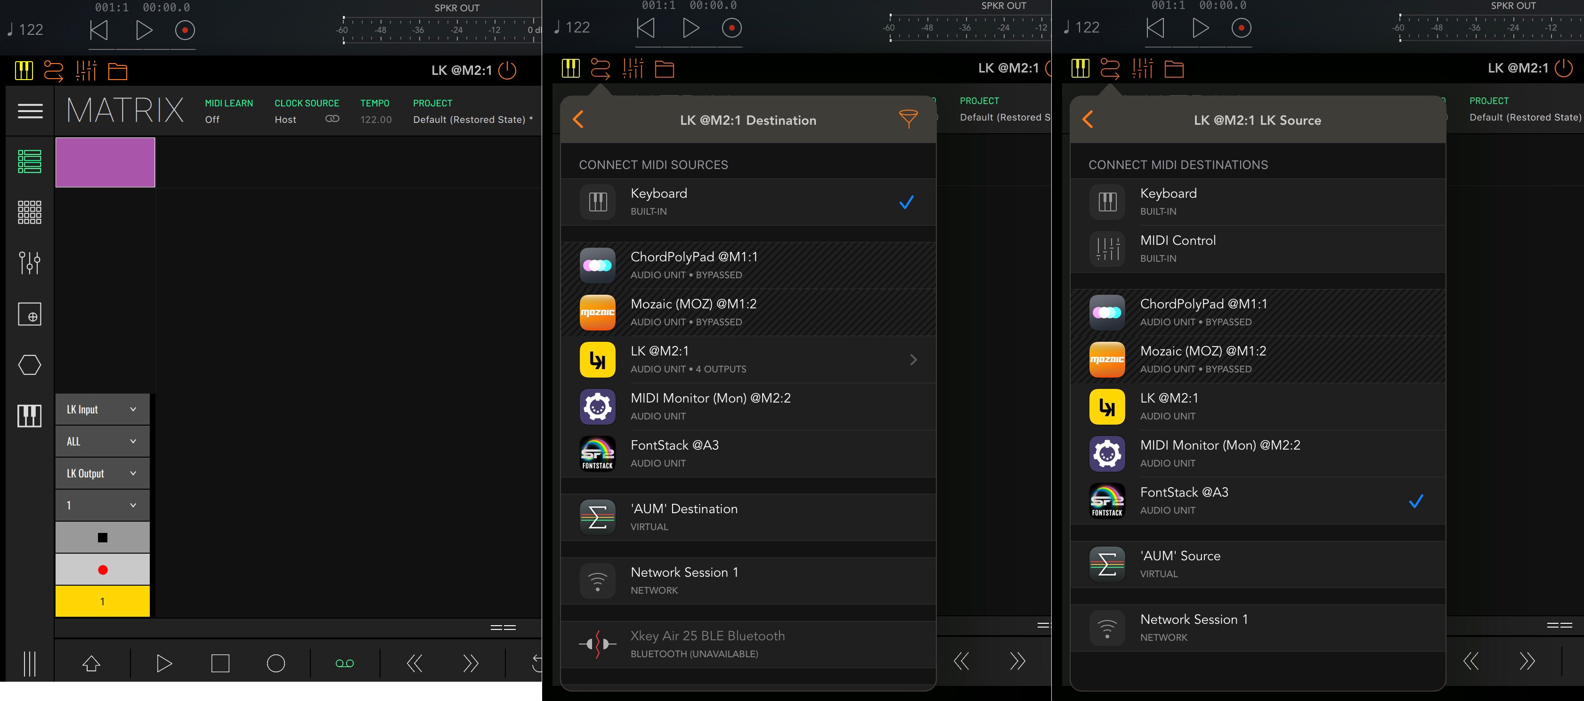1584x701 pixels.
Task: Tap the shift up-arrow in Matrix bottom bar
Action: 92,663
